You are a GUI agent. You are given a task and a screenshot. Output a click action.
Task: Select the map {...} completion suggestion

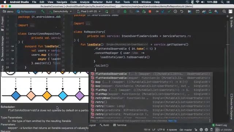click(151, 82)
